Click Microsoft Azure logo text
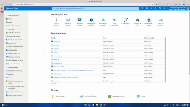Screen dimensions: 190x107 (x=12, y=8)
